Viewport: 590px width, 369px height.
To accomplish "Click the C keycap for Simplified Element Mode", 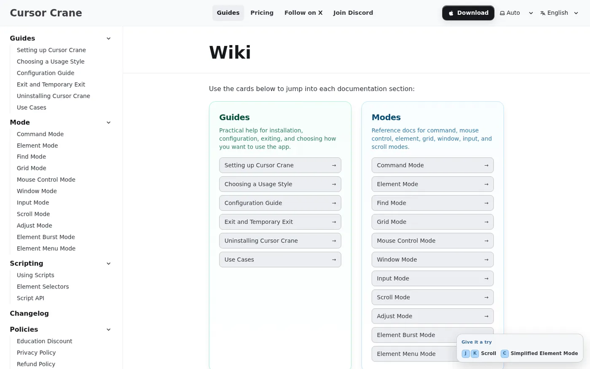I will click(504, 353).
